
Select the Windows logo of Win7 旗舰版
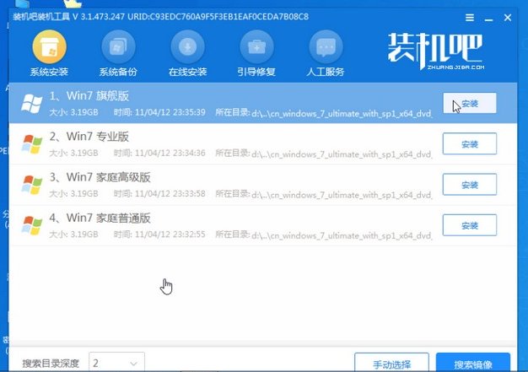coord(32,103)
